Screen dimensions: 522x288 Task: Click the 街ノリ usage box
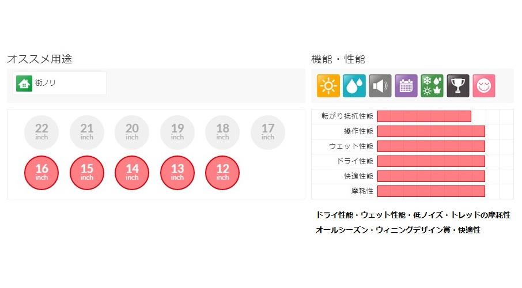(59, 84)
